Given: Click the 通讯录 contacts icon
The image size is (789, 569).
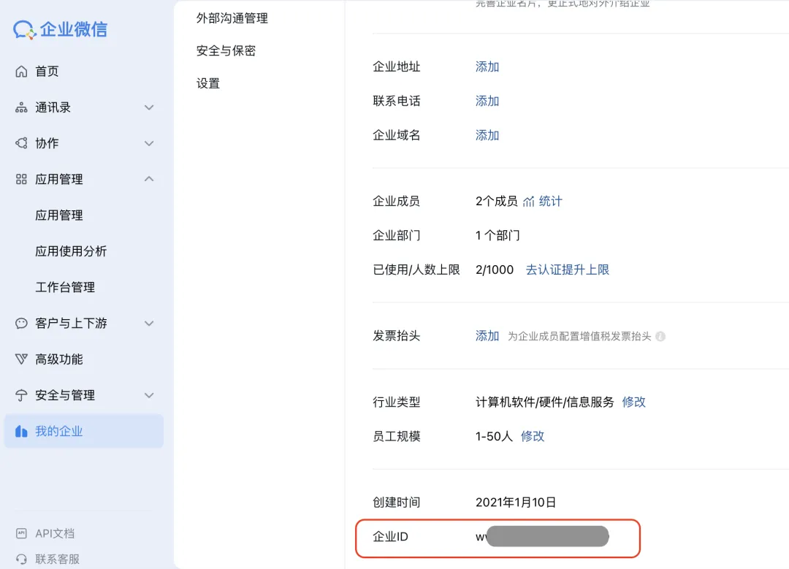Looking at the screenshot, I should 21,107.
